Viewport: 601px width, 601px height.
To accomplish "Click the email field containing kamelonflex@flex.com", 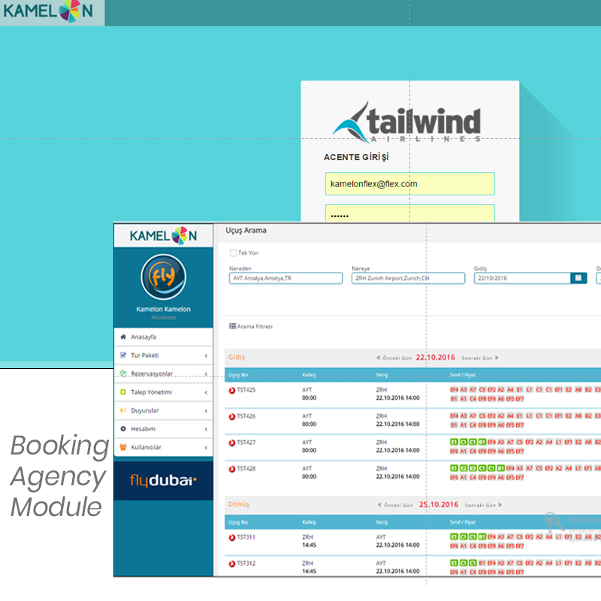I will pyautogui.click(x=409, y=184).
